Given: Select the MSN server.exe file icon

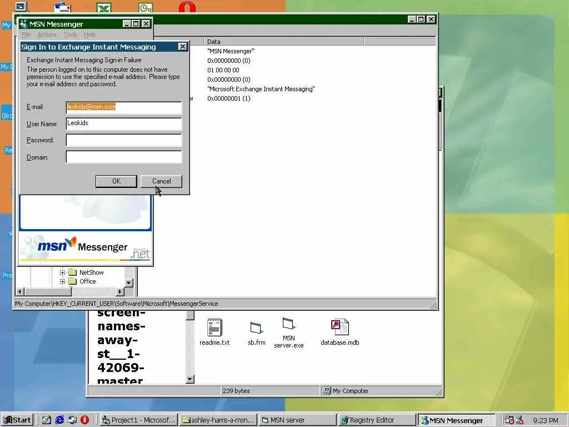Looking at the screenshot, I should (x=288, y=332).
